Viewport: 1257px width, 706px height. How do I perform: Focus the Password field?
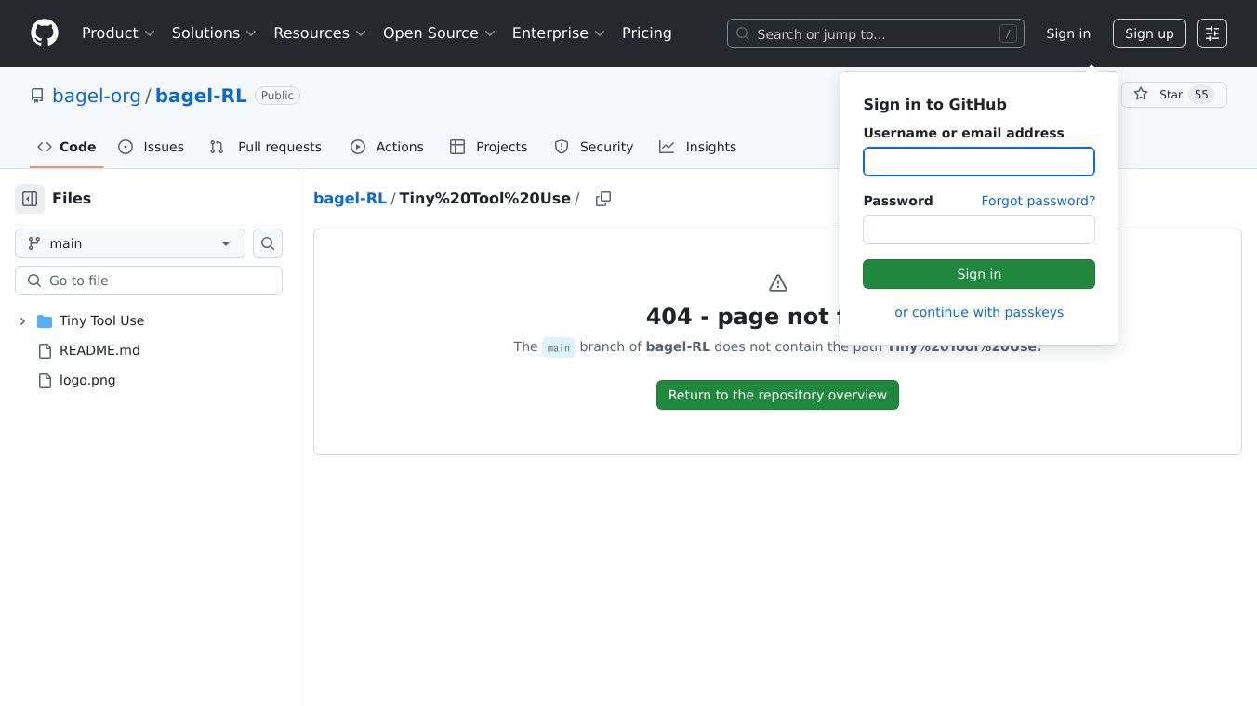[x=979, y=229]
